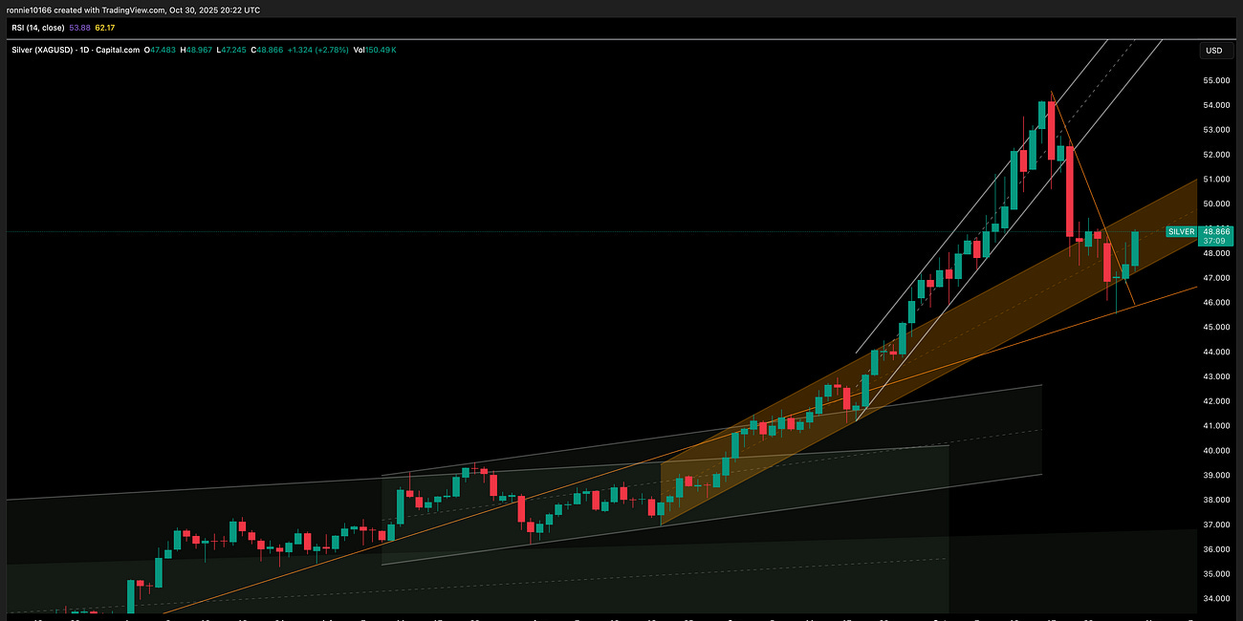
Task: Click the Silver (XAGUSD) symbol title
Action: click(x=43, y=50)
